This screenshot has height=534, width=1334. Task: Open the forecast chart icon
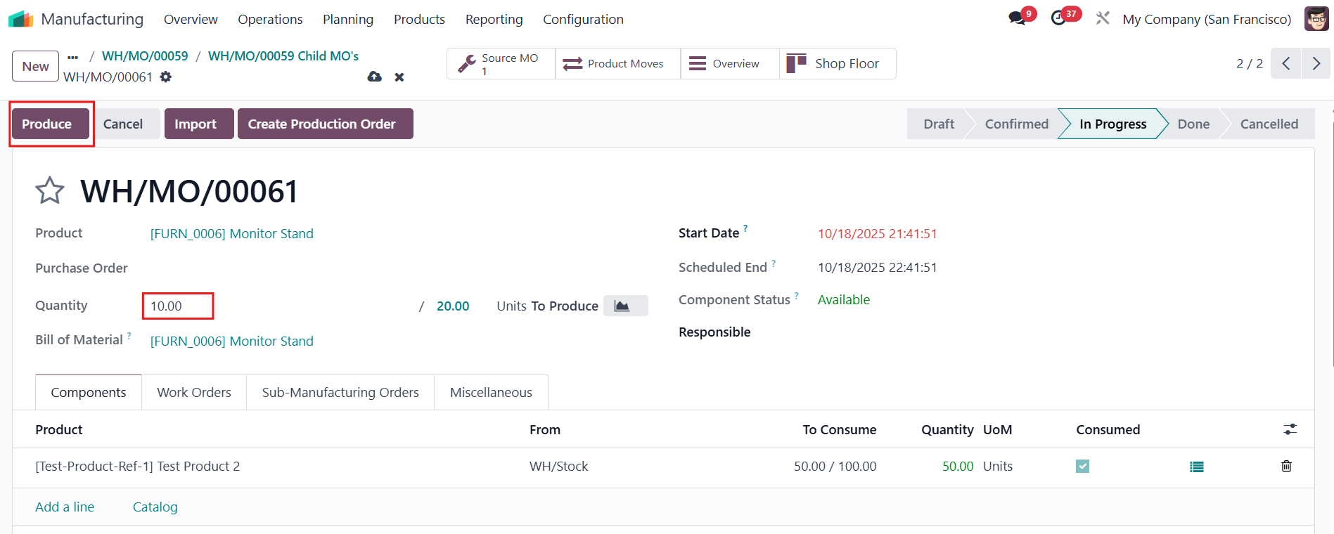[x=622, y=306]
